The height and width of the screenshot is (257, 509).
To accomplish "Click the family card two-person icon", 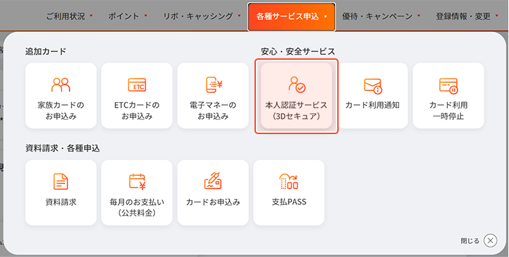I will pos(60,85).
